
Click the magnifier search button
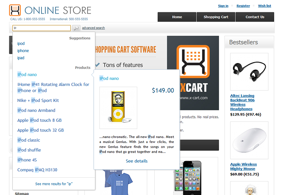pos(76,28)
